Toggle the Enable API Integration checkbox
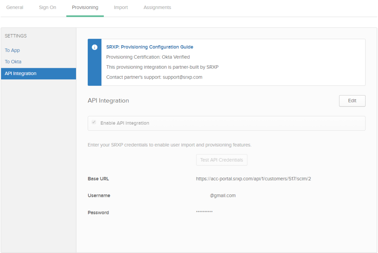 [94, 123]
